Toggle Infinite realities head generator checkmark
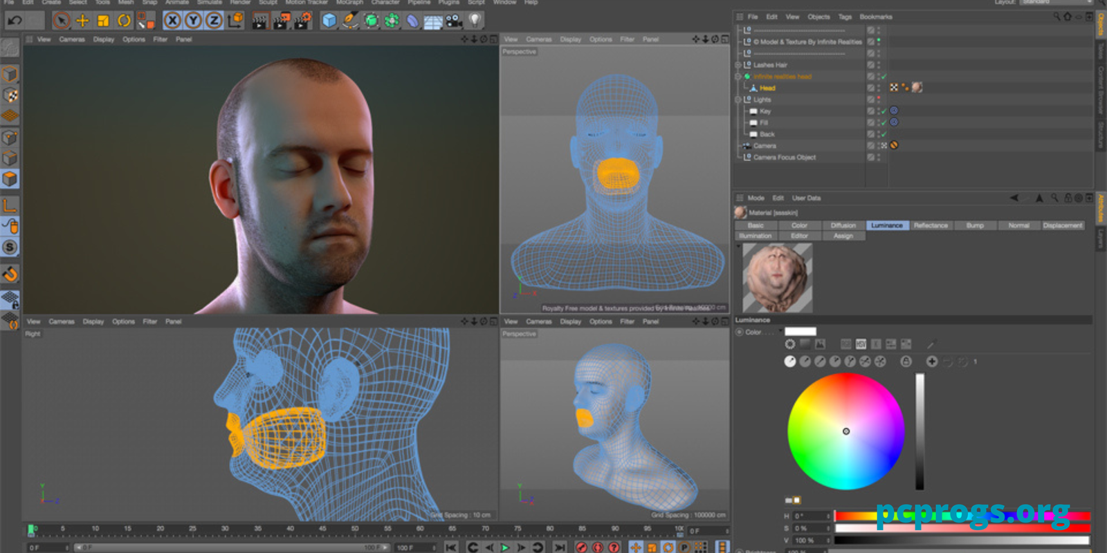1107x553 pixels. point(884,76)
